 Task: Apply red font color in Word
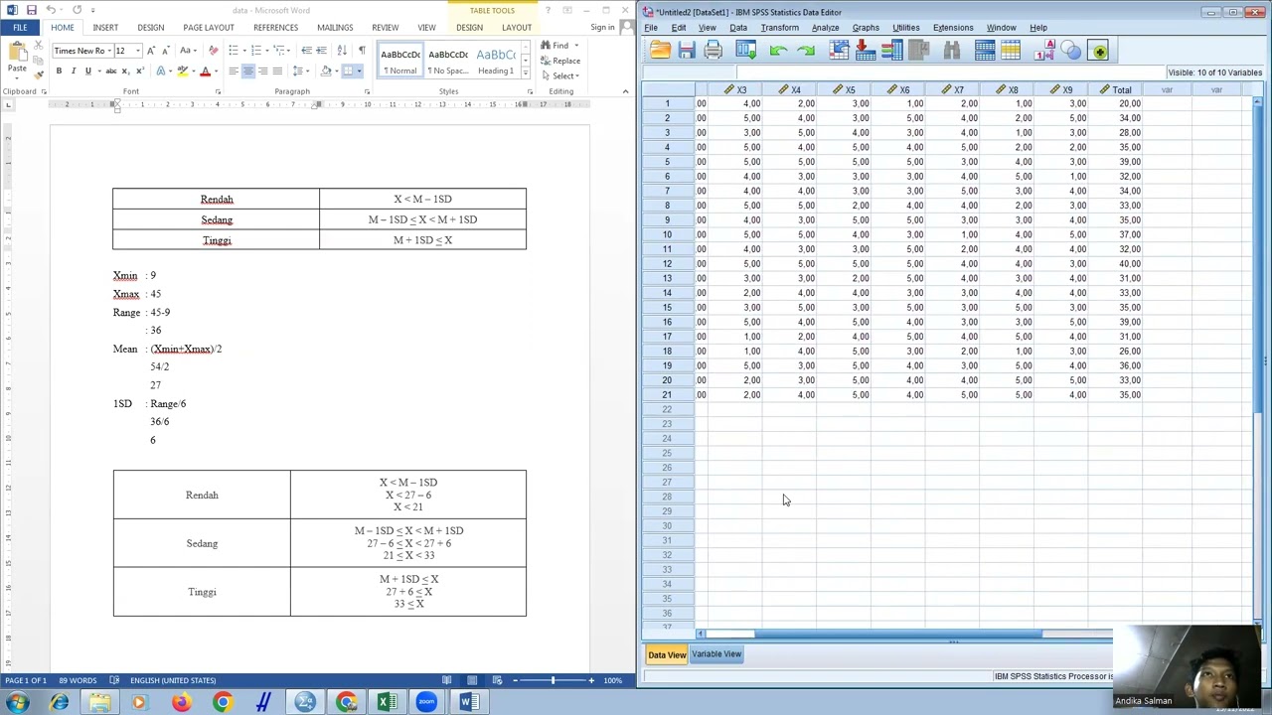(x=206, y=71)
